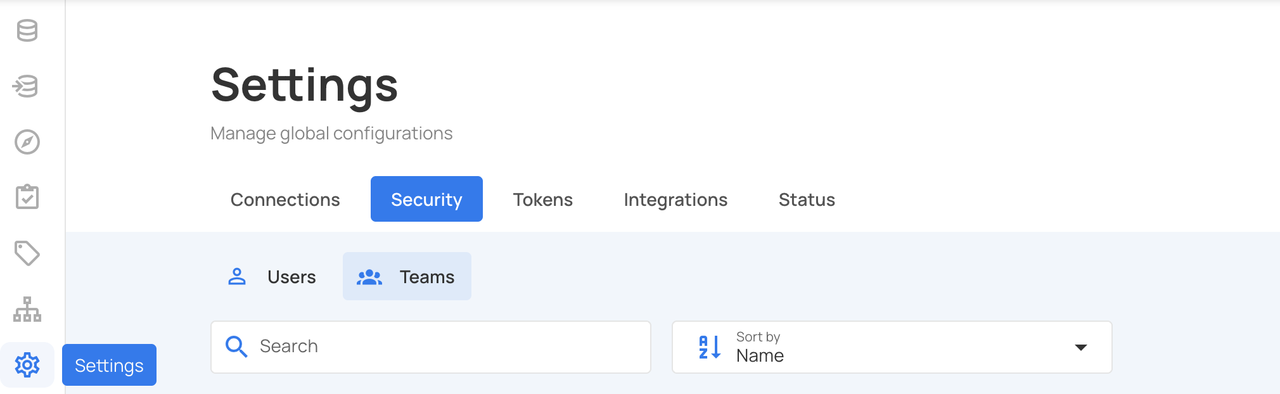Select the Teams sub-tab
The width and height of the screenshot is (1280, 394).
407,277
